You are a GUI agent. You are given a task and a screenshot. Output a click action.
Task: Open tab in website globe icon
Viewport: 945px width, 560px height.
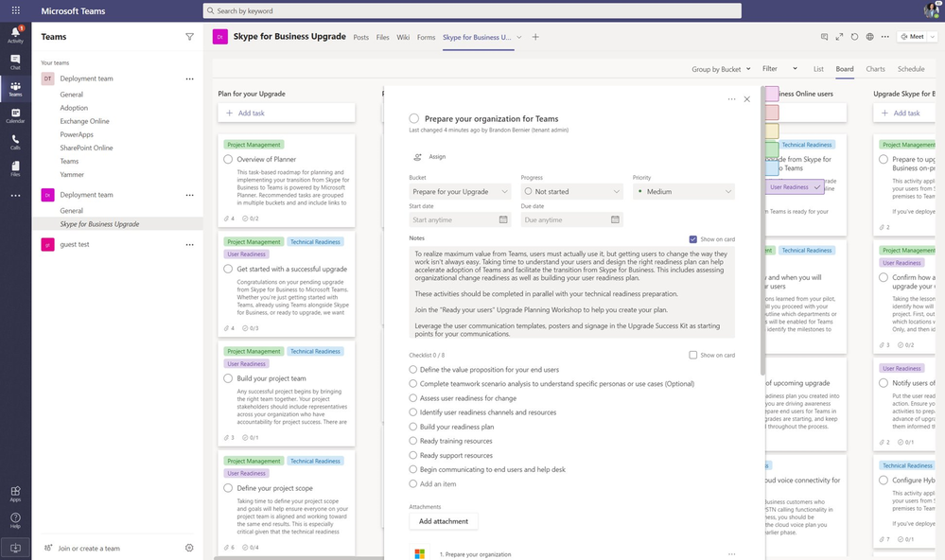point(869,37)
